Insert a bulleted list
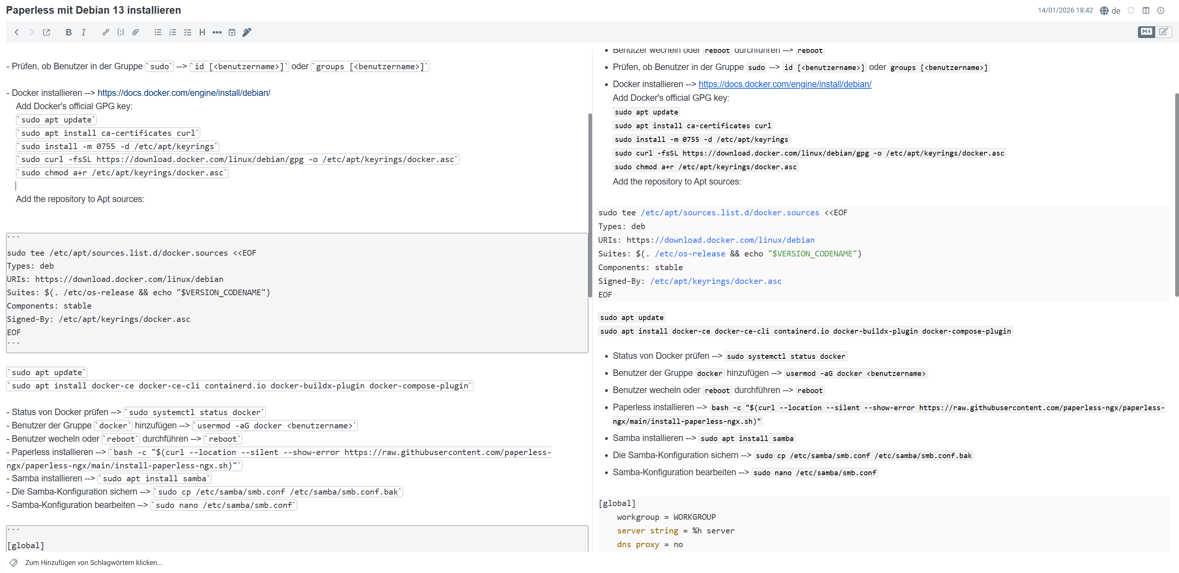The image size is (1179, 573). click(158, 32)
